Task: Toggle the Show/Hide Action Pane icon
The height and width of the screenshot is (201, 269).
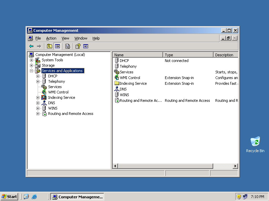Action: pyautogui.click(x=86, y=46)
